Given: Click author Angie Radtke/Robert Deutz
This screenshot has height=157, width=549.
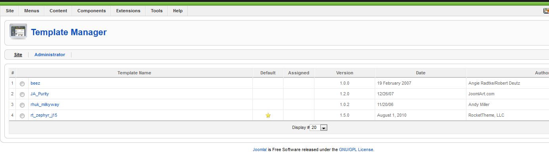Looking at the screenshot, I should (x=494, y=83).
